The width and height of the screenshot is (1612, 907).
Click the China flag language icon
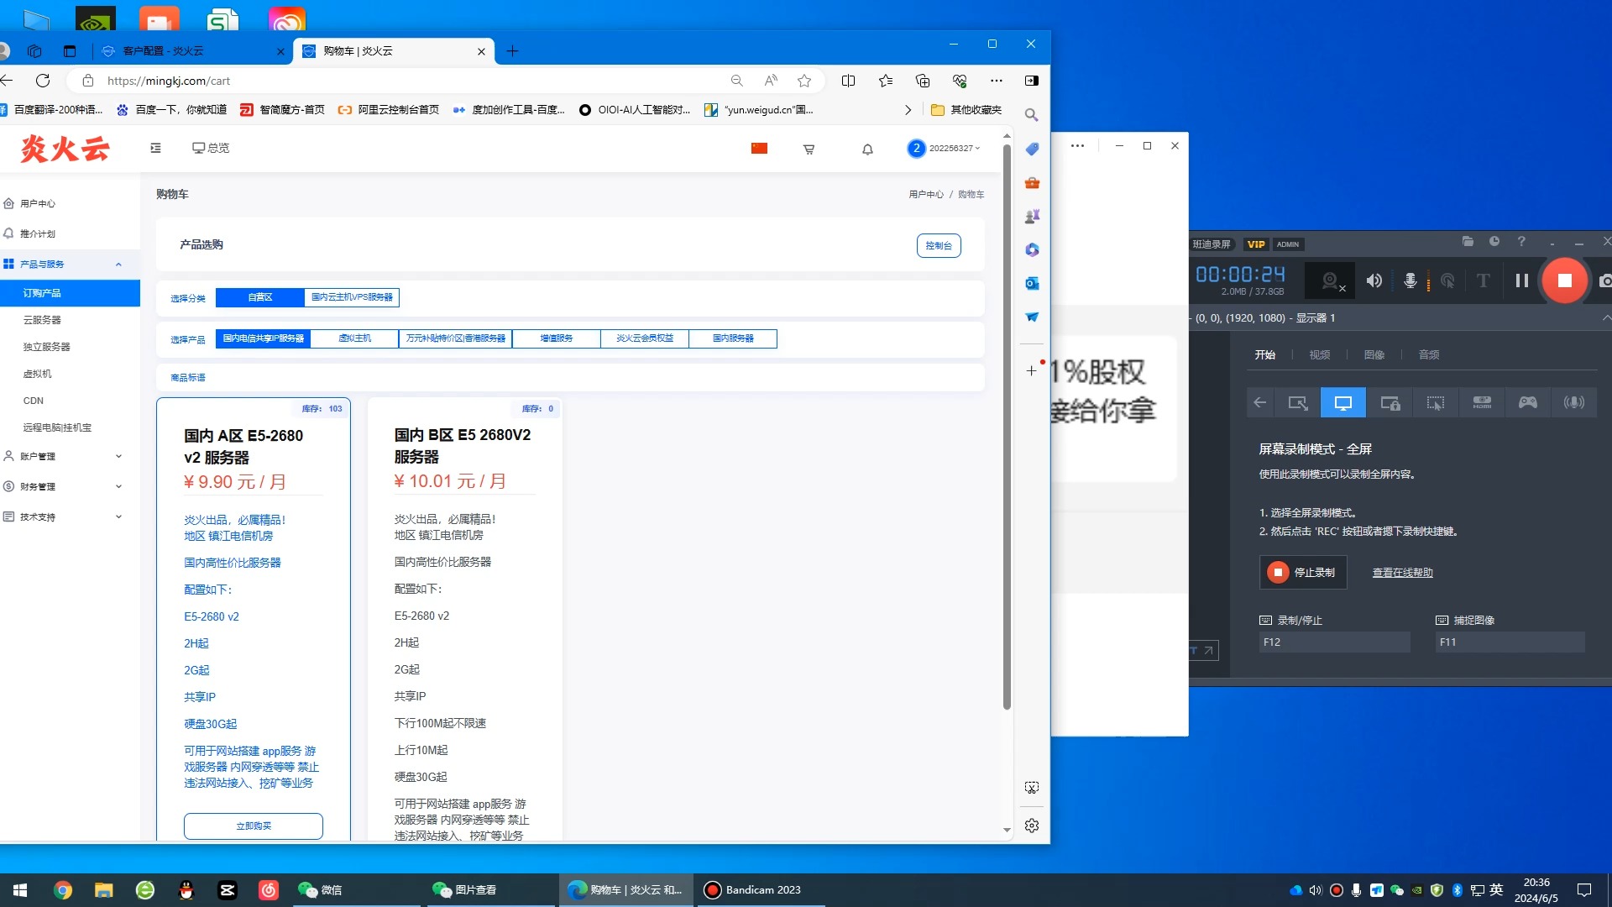[x=759, y=149]
